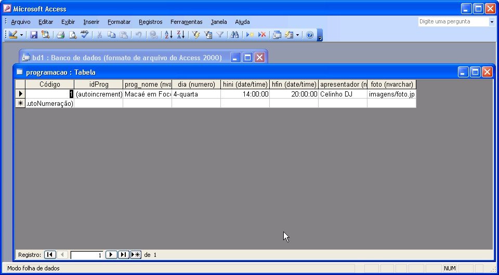Screen dimensions: 499x275
Task: Click the Save icon in toolbar
Action: 34,35
